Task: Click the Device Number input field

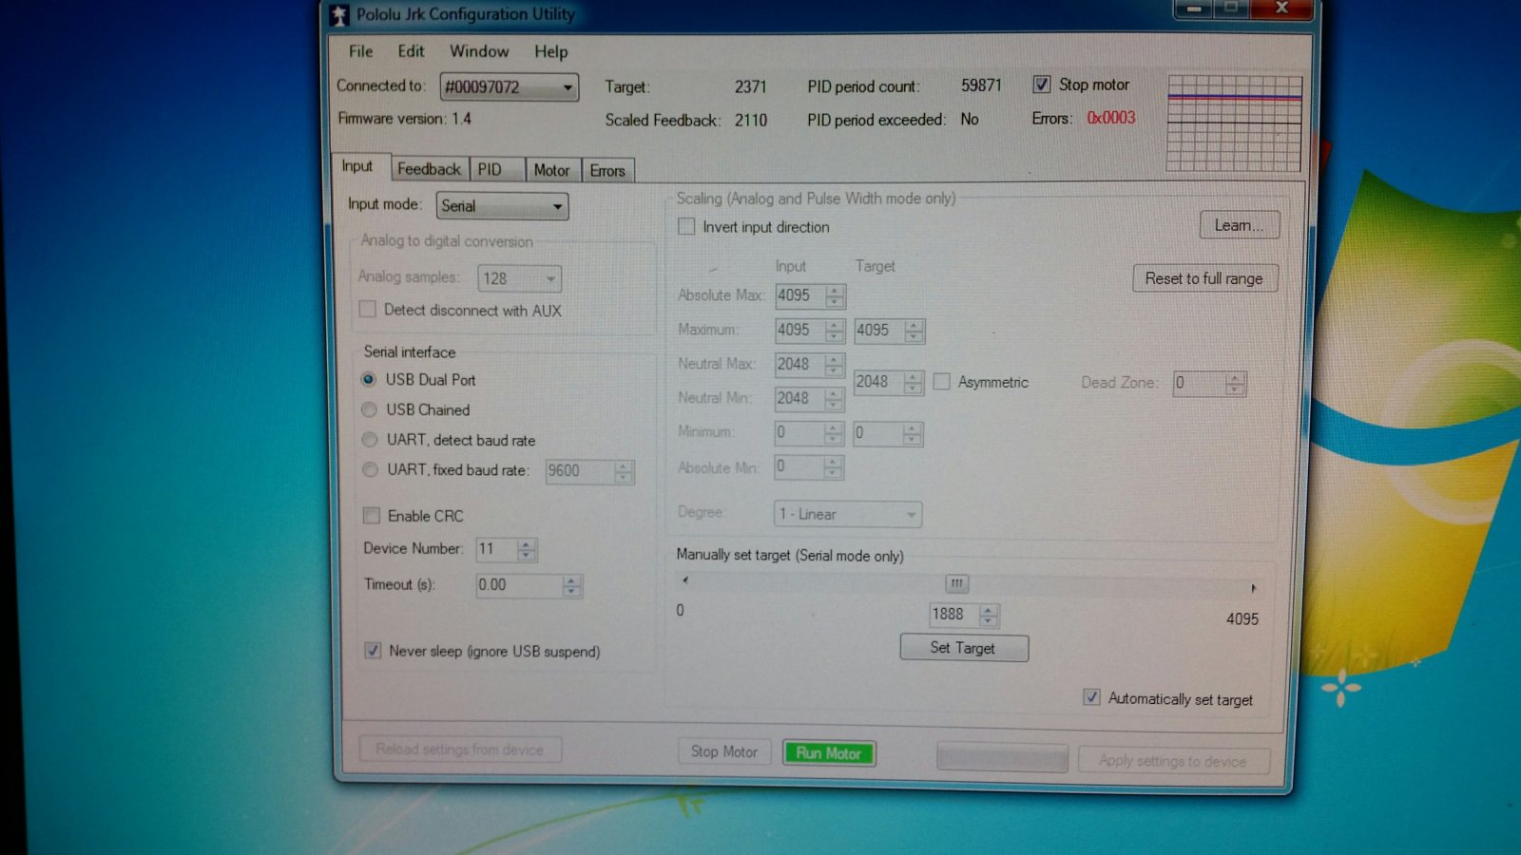Action: tap(496, 549)
